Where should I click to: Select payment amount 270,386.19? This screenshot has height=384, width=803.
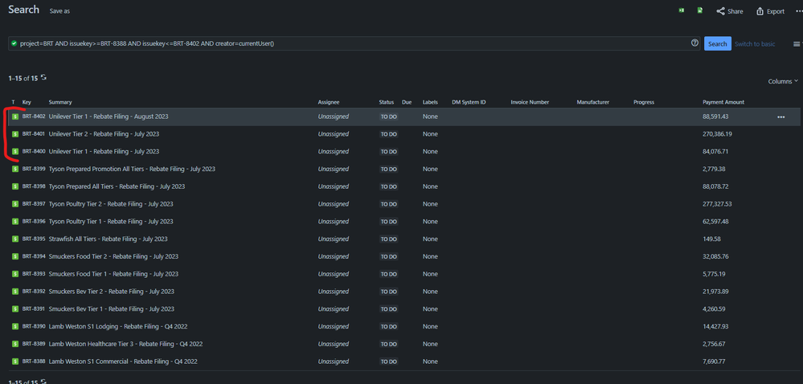click(x=717, y=134)
